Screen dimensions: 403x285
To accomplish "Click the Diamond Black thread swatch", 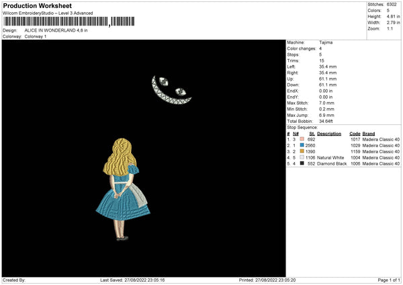I will click(302, 163).
